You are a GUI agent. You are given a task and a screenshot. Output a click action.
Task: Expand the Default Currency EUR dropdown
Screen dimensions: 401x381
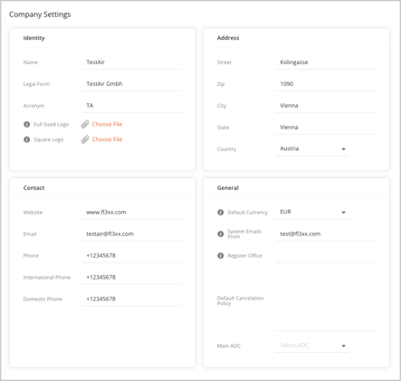click(x=312, y=212)
